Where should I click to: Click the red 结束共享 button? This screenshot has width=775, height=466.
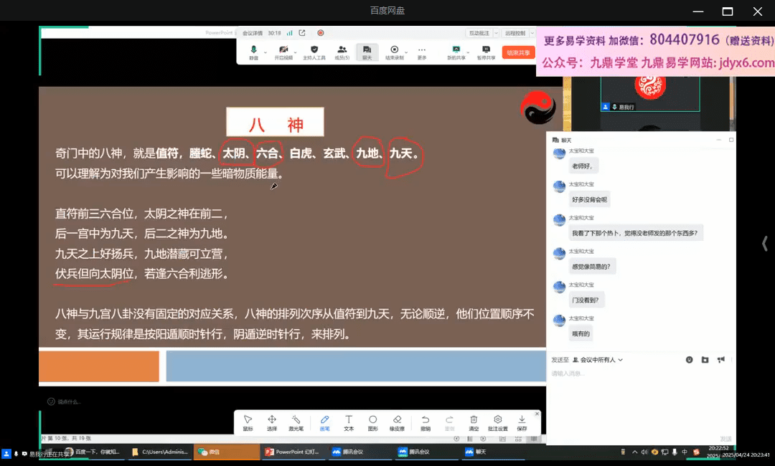[x=517, y=52]
